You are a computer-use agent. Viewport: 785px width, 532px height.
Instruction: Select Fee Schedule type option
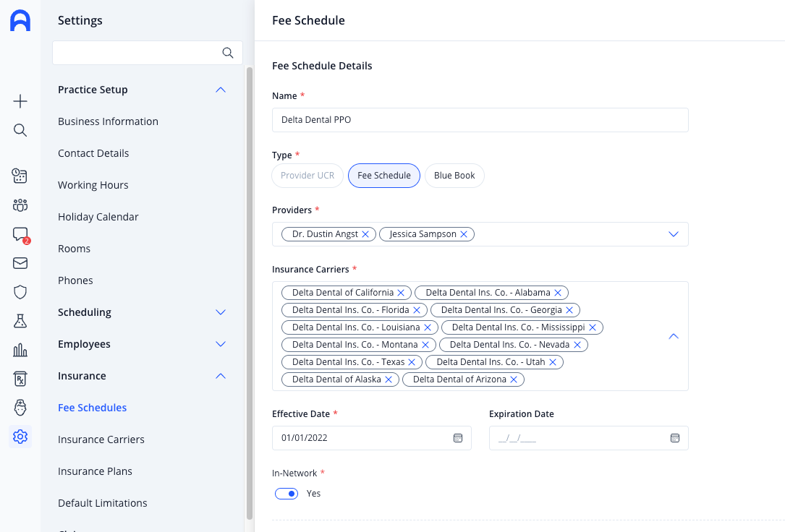click(384, 176)
